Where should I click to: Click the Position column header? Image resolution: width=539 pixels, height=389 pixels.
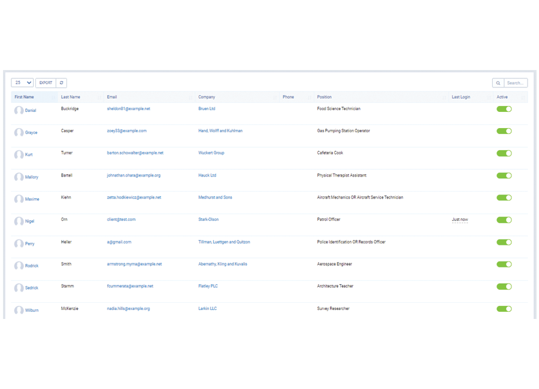(x=324, y=97)
